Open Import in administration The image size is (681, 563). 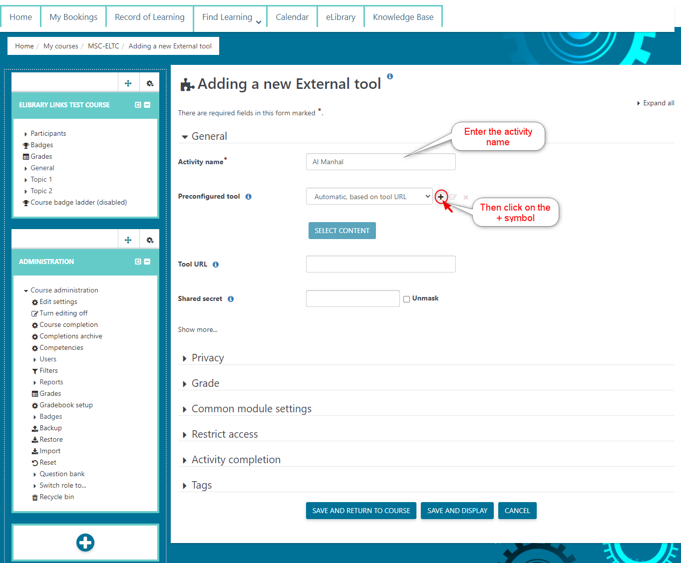pyautogui.click(x=46, y=451)
